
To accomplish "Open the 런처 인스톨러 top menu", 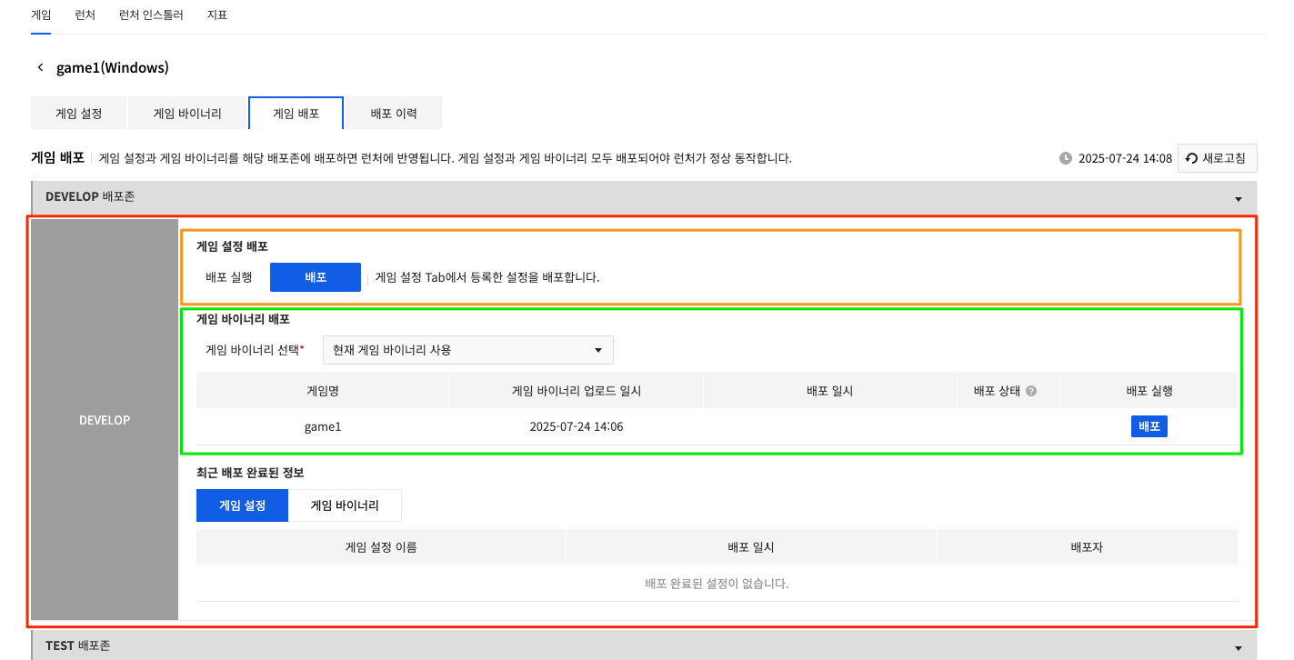I will click(x=151, y=15).
